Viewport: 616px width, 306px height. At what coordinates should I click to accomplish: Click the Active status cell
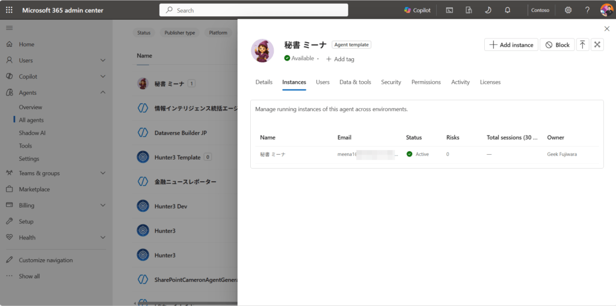(x=417, y=154)
